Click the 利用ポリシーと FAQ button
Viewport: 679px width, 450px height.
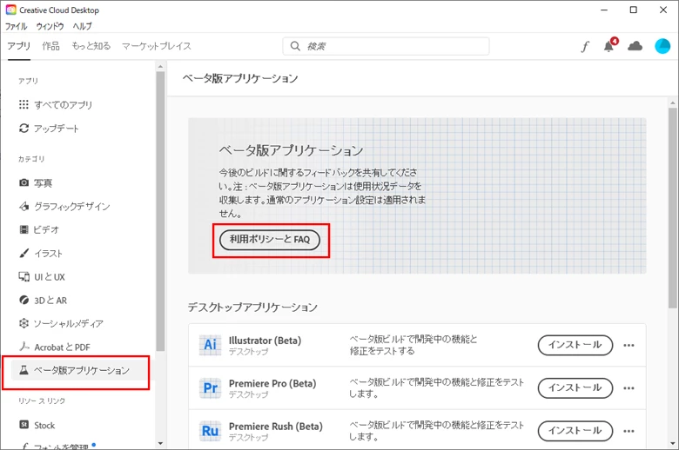270,240
